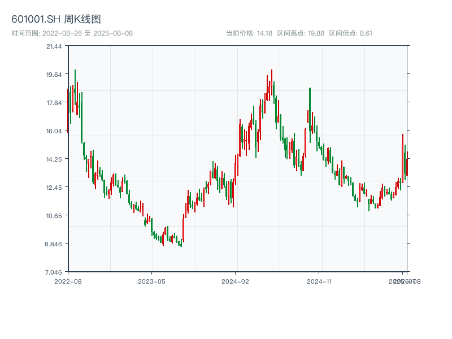The height and width of the screenshot is (339, 452).
Task: Click the current price label 当前价格: 14.18
Action: (249, 33)
